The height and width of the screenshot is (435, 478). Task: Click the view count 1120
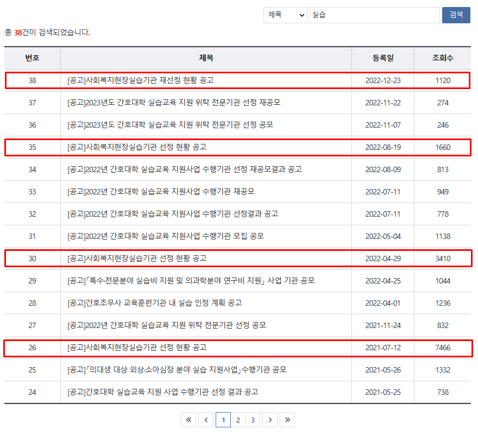coord(443,80)
